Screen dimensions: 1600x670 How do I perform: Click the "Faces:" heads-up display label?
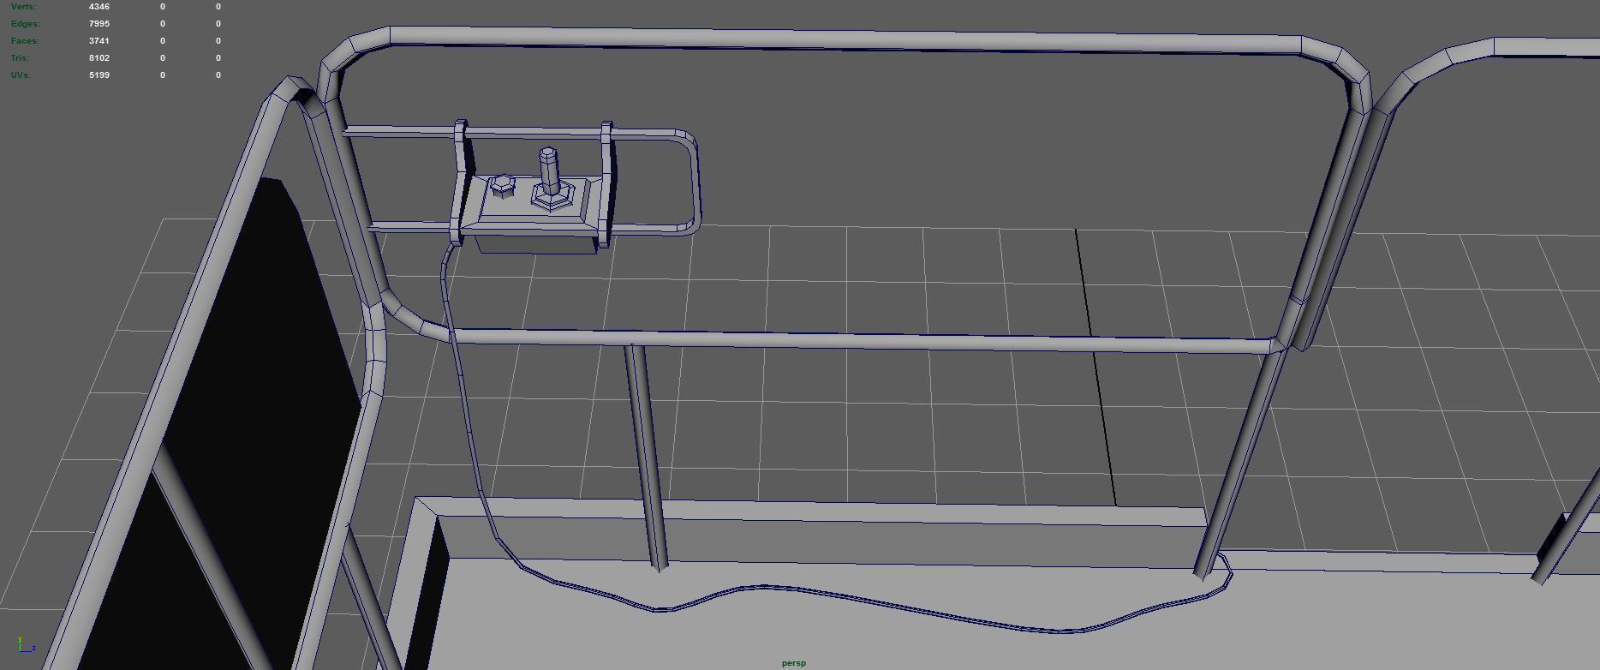click(x=25, y=41)
